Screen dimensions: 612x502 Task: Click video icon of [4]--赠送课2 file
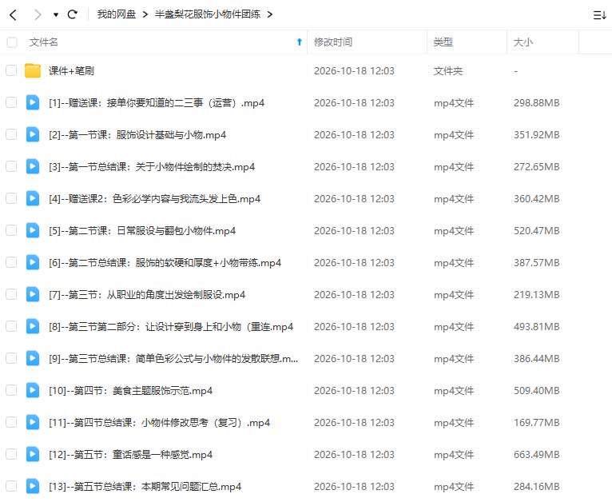click(x=33, y=199)
